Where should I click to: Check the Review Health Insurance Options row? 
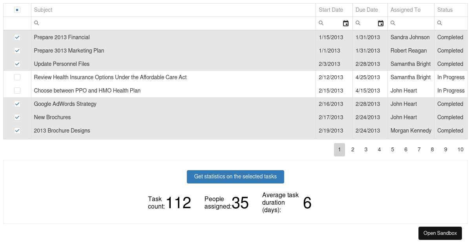click(x=17, y=77)
